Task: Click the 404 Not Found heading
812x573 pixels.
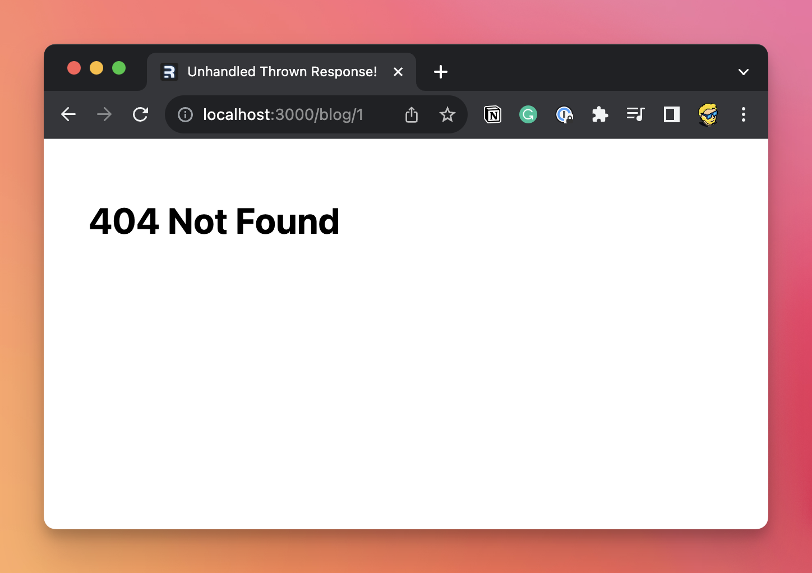Action: [x=214, y=221]
